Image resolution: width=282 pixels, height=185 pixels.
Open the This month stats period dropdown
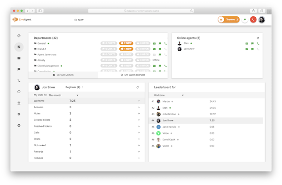63,95
